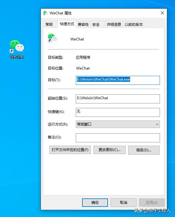This screenshot has width=175, height=217.
Task: Open 高级(D)... settings
Action: (x=144, y=150)
